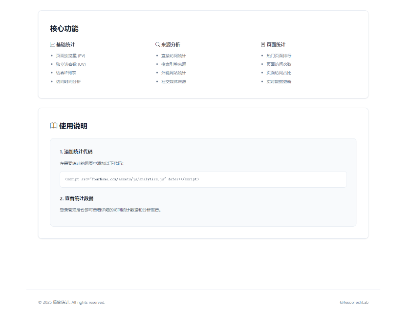Click the 直接访问统计 list item

pyautogui.click(x=173, y=56)
